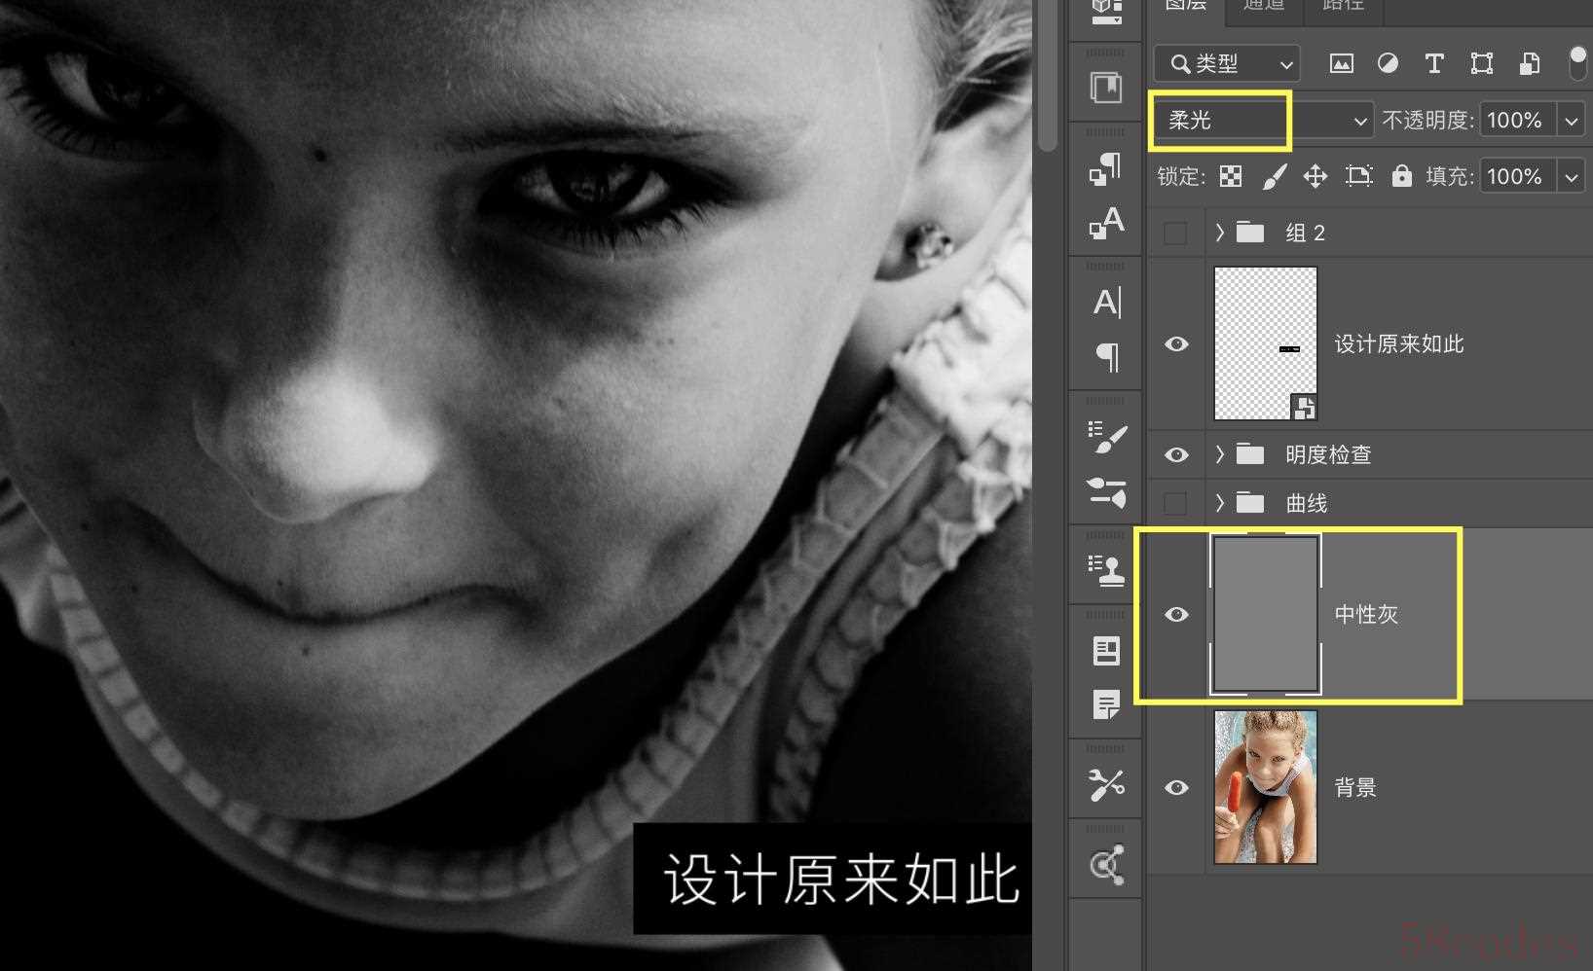Screen dimensions: 1593x971
Task: Filter layers by pixel layers icon
Action: (x=1341, y=64)
